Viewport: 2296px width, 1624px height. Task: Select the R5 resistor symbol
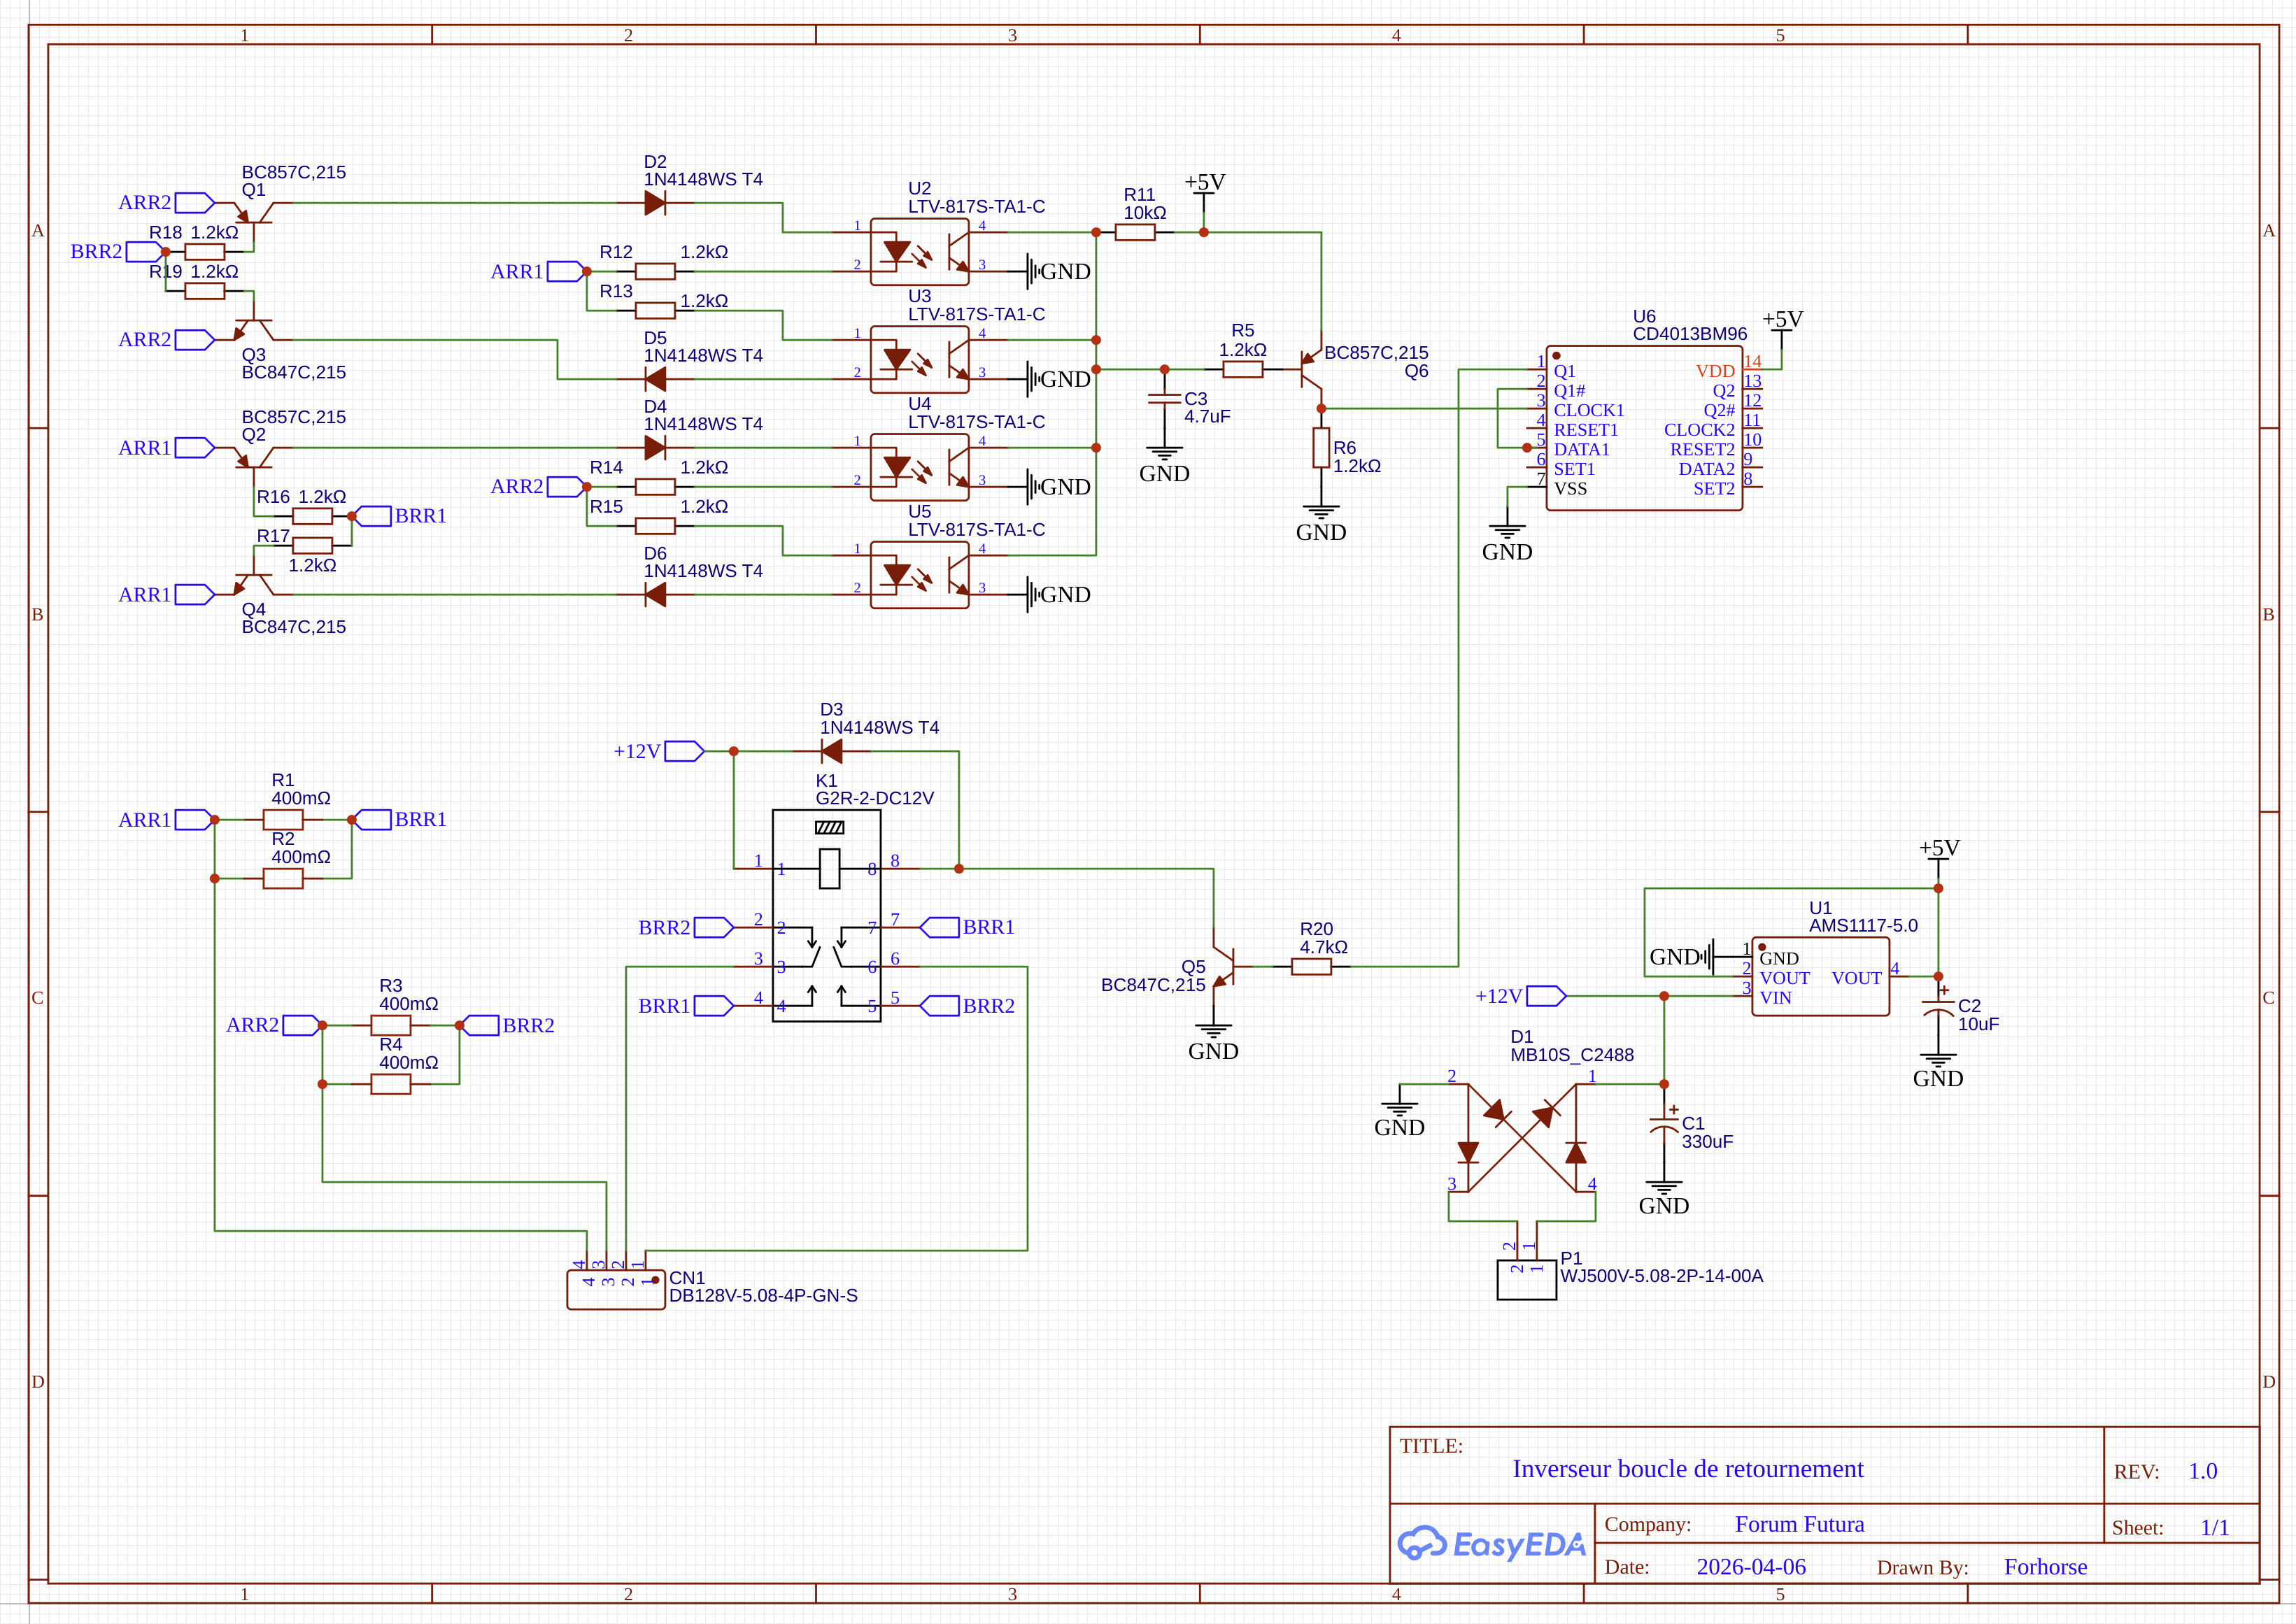[x=1243, y=369]
